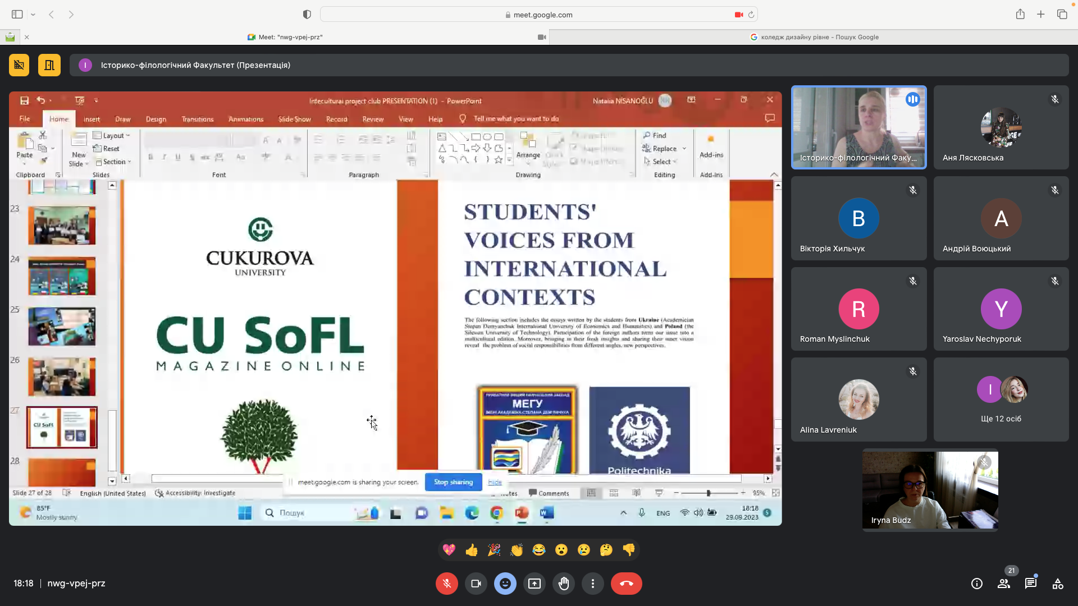Select slide 25 thumbnail
The image size is (1078, 606).
tap(62, 327)
